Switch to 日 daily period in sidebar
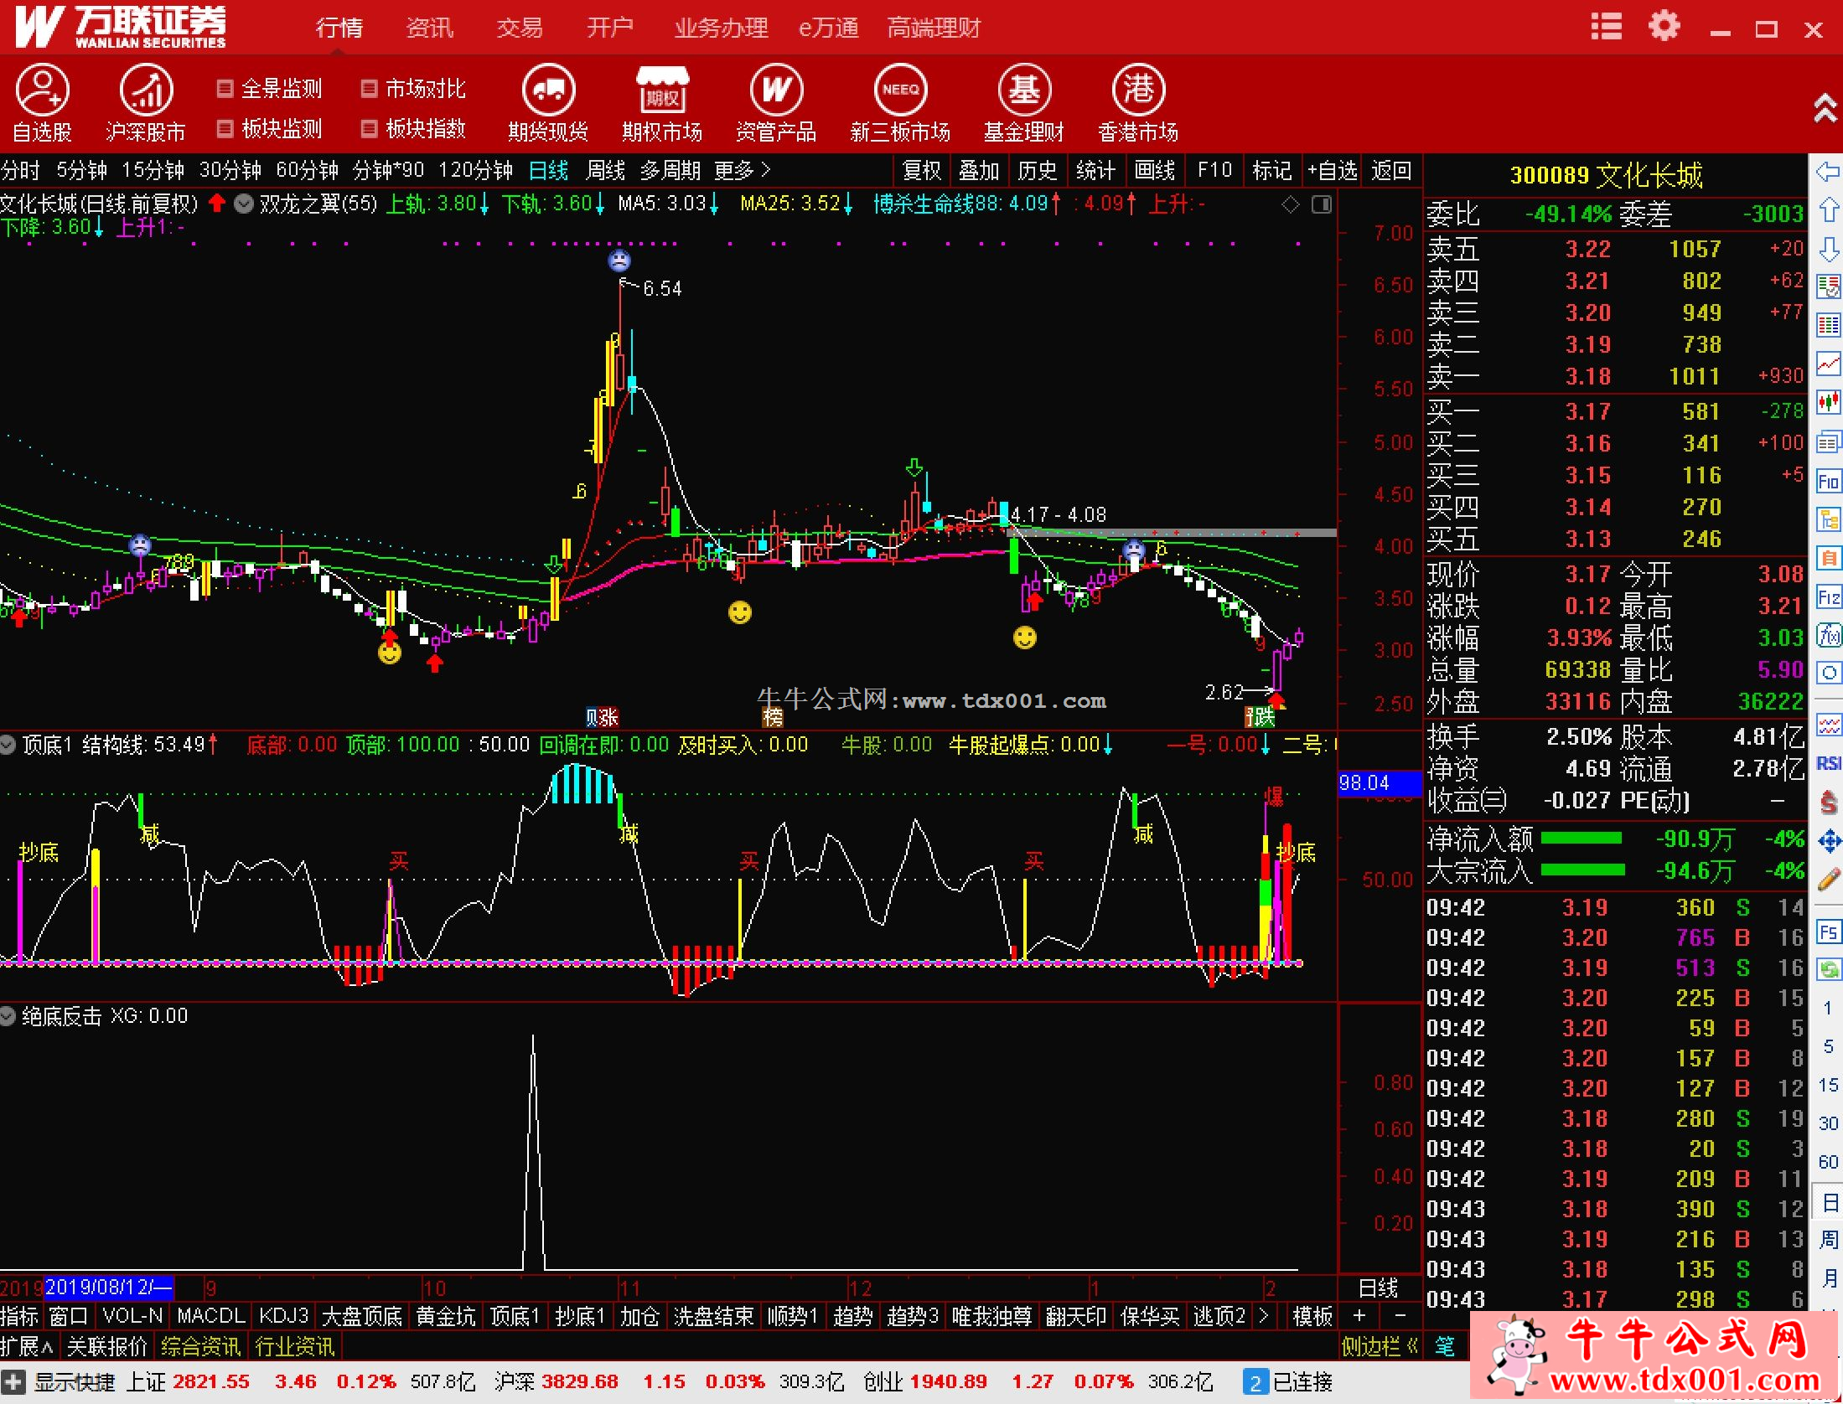 (1829, 1203)
